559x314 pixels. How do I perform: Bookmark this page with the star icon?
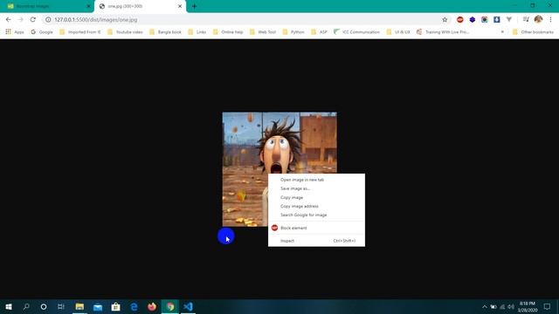pos(445,19)
